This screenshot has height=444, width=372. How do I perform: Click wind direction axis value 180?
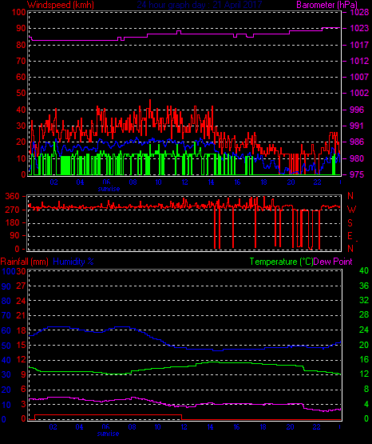(x=13, y=223)
